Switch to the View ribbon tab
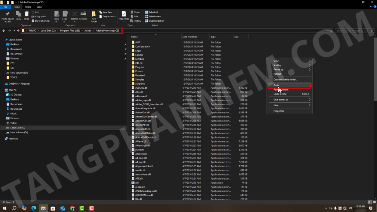Screen dimensions: 377x212 [x=39, y=7]
